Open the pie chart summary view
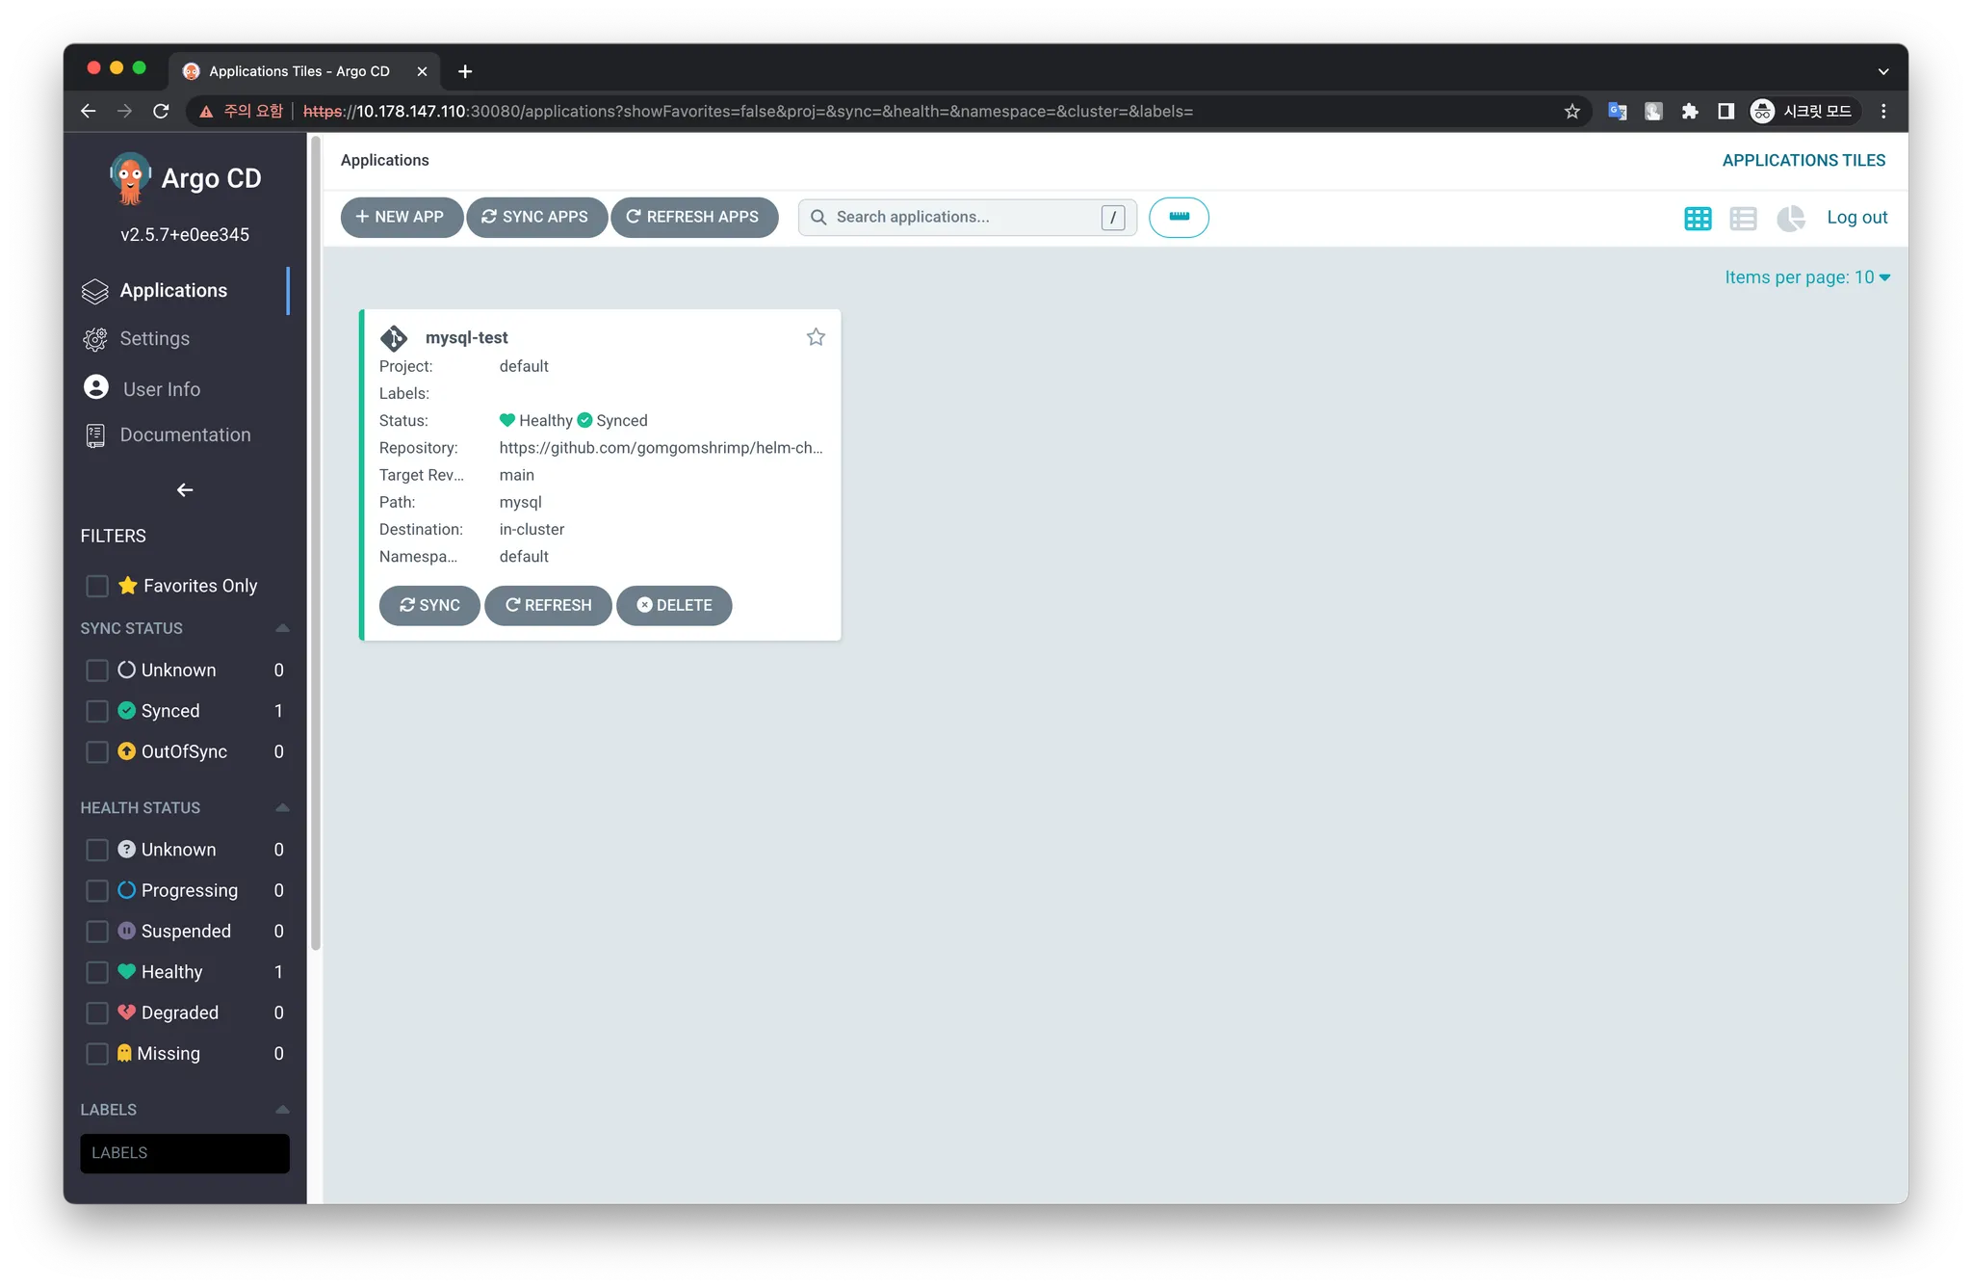The height and width of the screenshot is (1288, 1972). tap(1790, 219)
